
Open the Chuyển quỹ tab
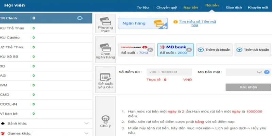[x=167, y=7]
